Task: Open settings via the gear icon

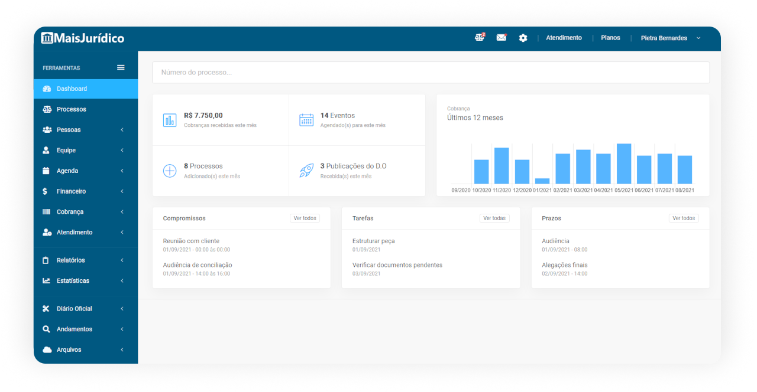Action: pos(523,38)
